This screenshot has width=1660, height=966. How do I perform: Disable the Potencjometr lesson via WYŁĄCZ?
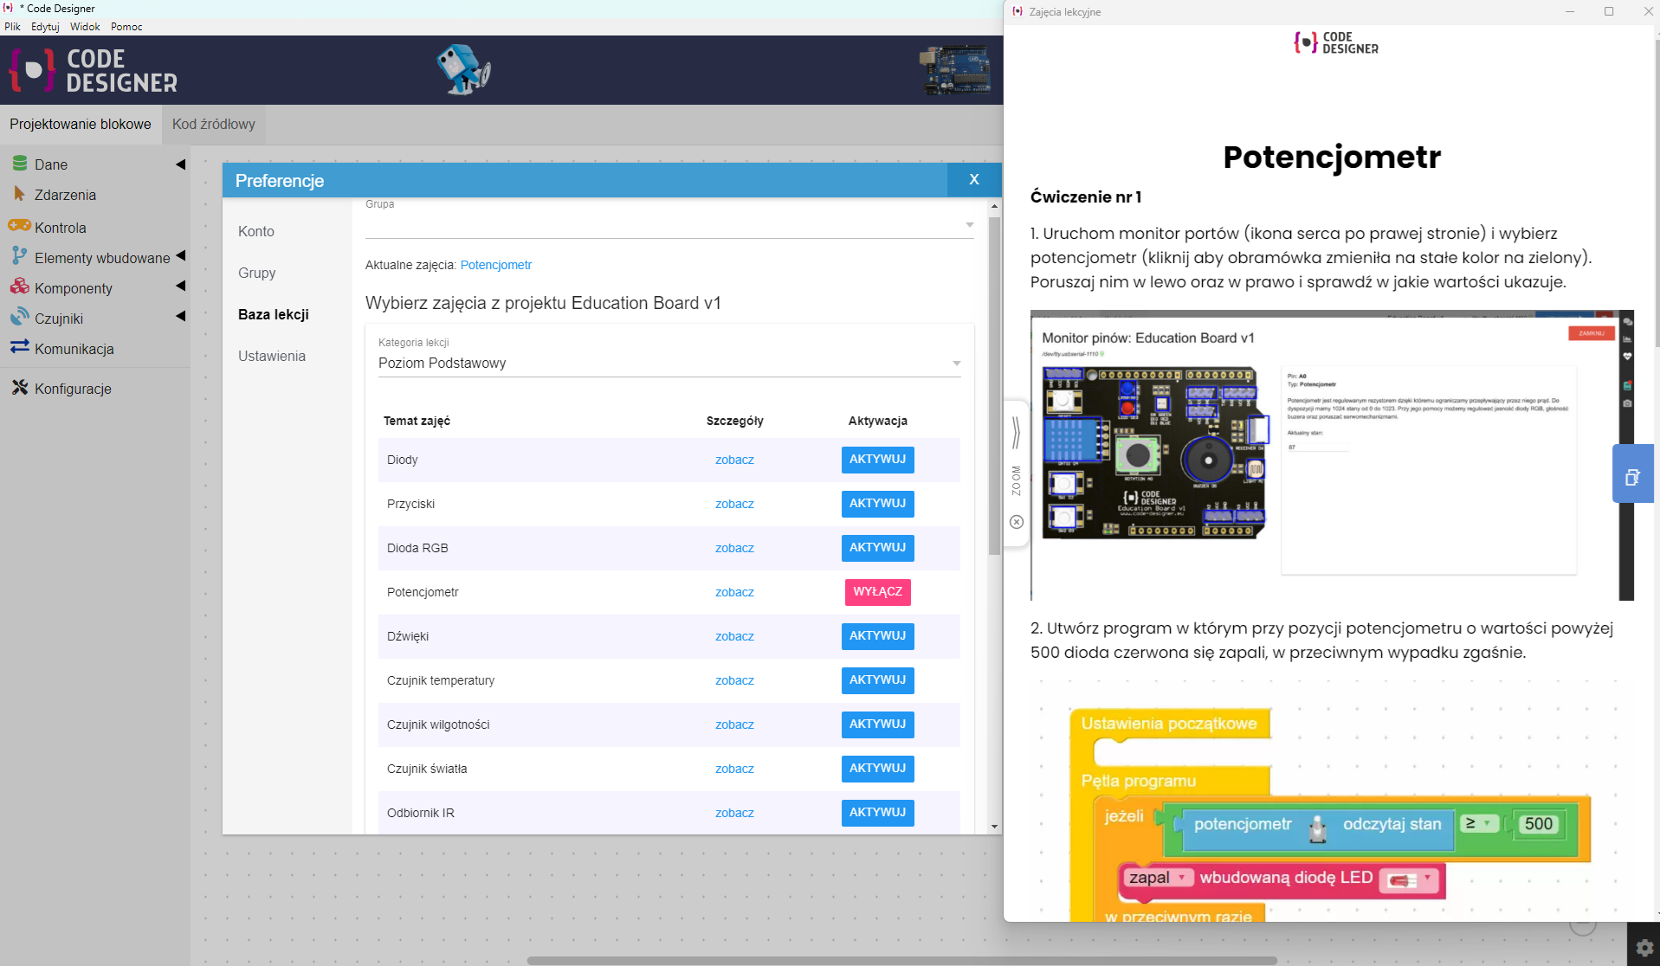point(877,592)
